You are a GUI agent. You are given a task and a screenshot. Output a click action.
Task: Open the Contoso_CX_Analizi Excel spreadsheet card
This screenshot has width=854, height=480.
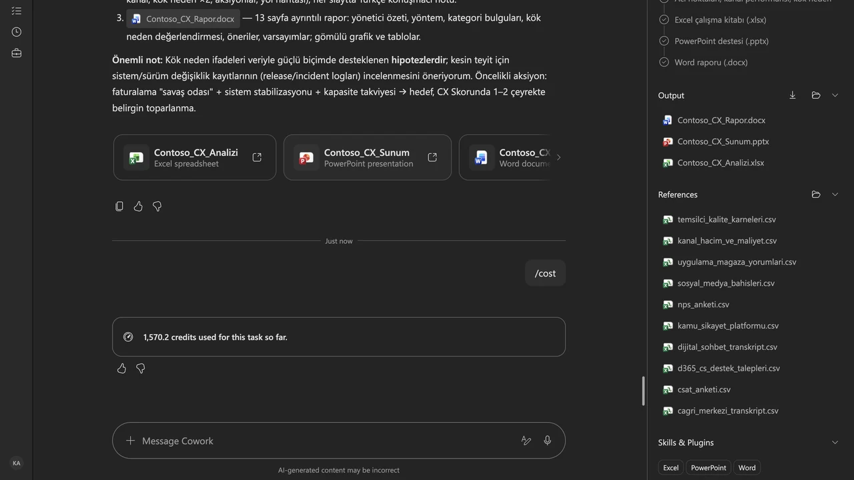click(195, 157)
